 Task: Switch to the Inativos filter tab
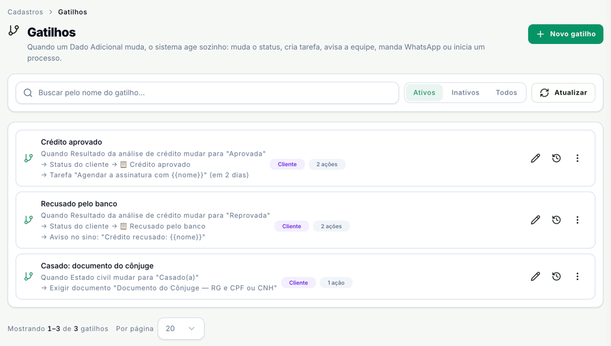click(x=465, y=93)
